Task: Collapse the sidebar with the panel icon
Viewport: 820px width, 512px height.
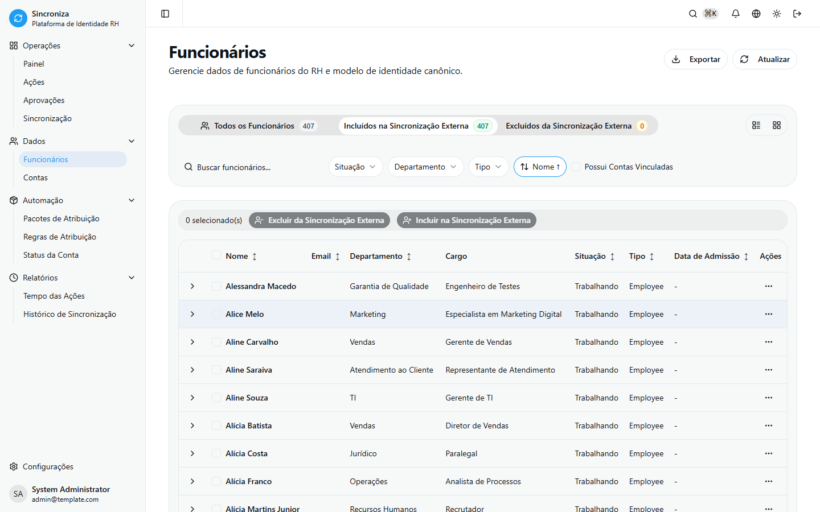Action: [x=165, y=13]
